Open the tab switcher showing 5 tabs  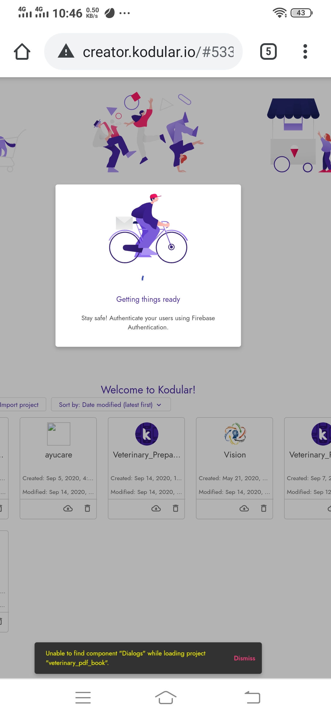(x=268, y=51)
